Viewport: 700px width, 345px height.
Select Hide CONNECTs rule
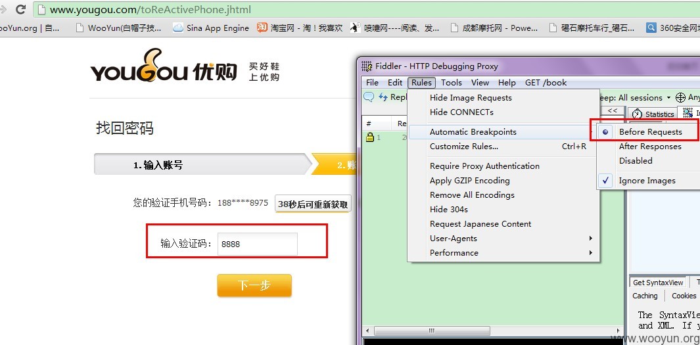click(503, 112)
